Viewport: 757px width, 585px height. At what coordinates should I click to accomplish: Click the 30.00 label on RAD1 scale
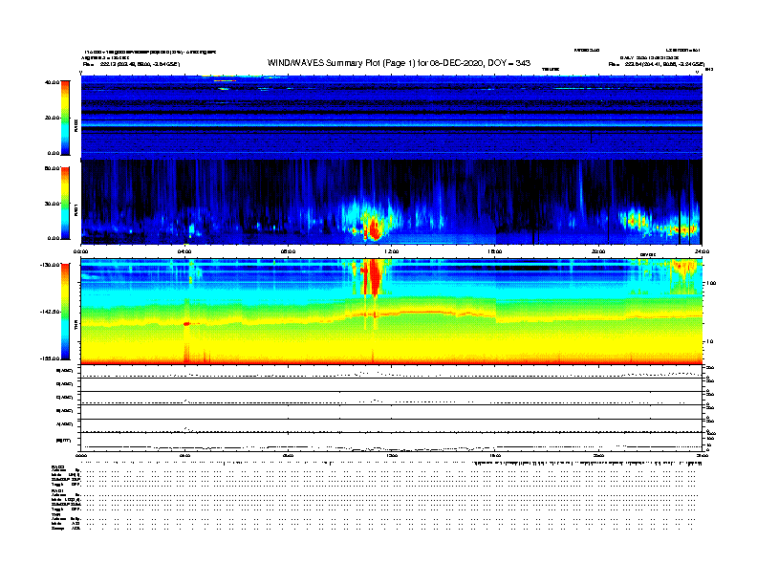click(x=53, y=204)
